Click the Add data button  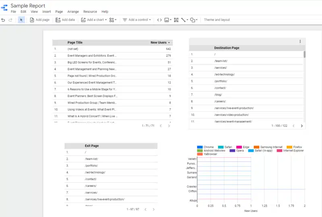point(65,20)
